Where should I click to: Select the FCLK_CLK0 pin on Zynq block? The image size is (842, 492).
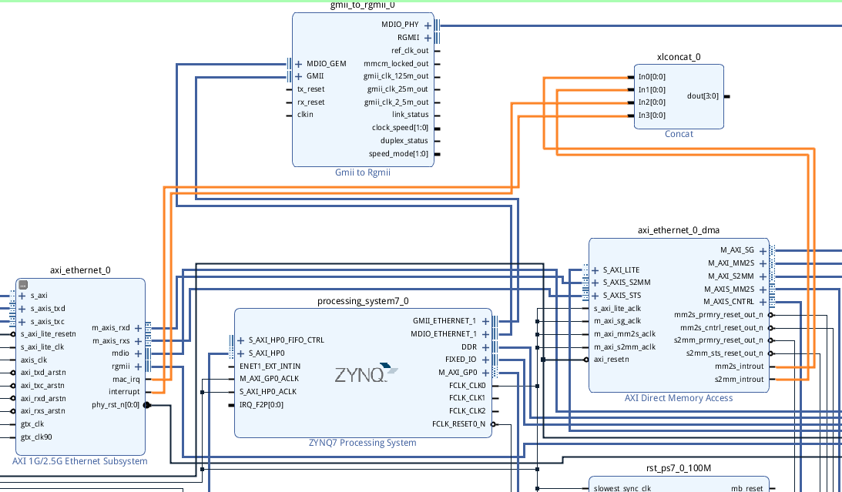467,386
